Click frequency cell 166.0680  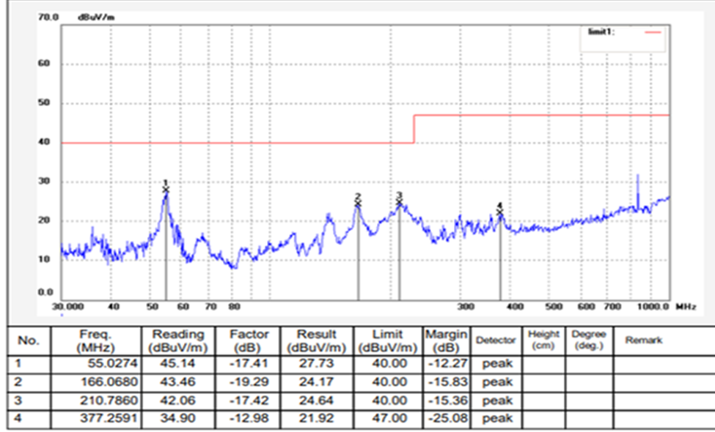109,382
